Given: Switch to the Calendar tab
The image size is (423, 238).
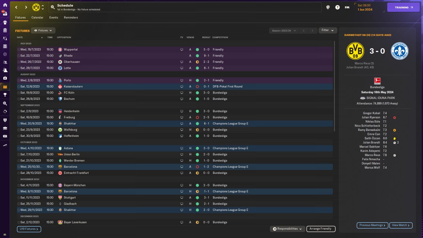Looking at the screenshot, I should click(37, 18).
